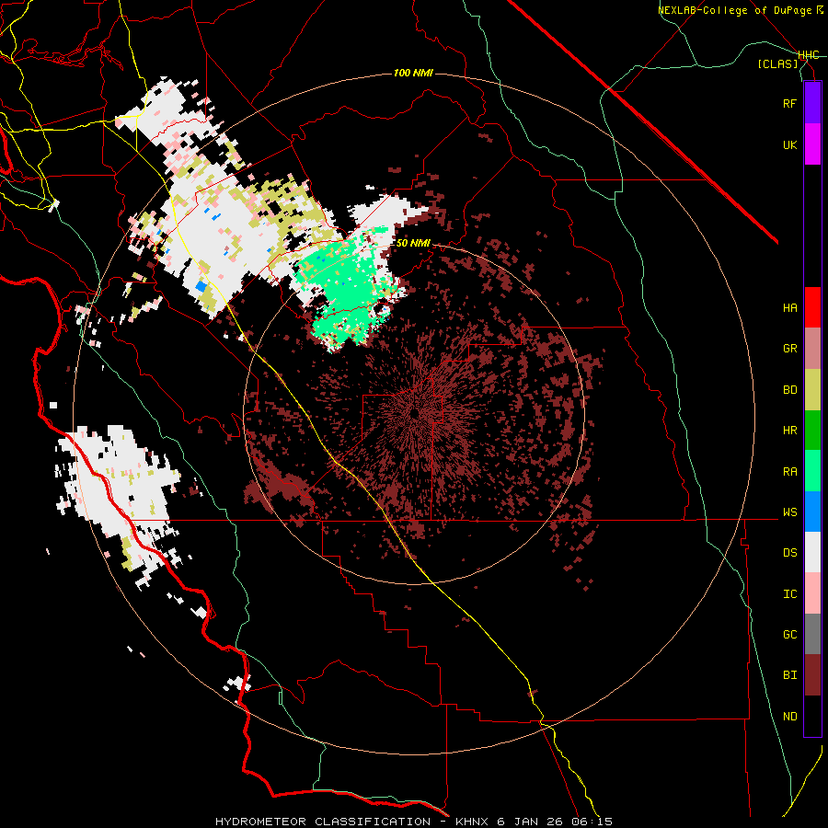
Task: Click the HHC product code label
Action: 809,55
